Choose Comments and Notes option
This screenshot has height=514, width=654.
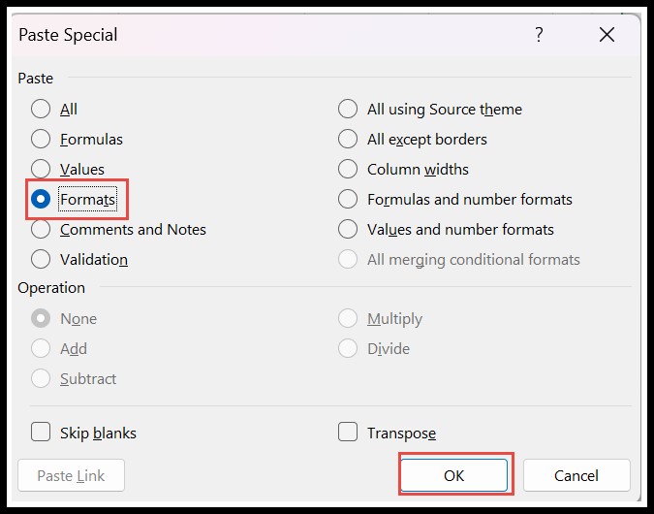click(x=41, y=230)
